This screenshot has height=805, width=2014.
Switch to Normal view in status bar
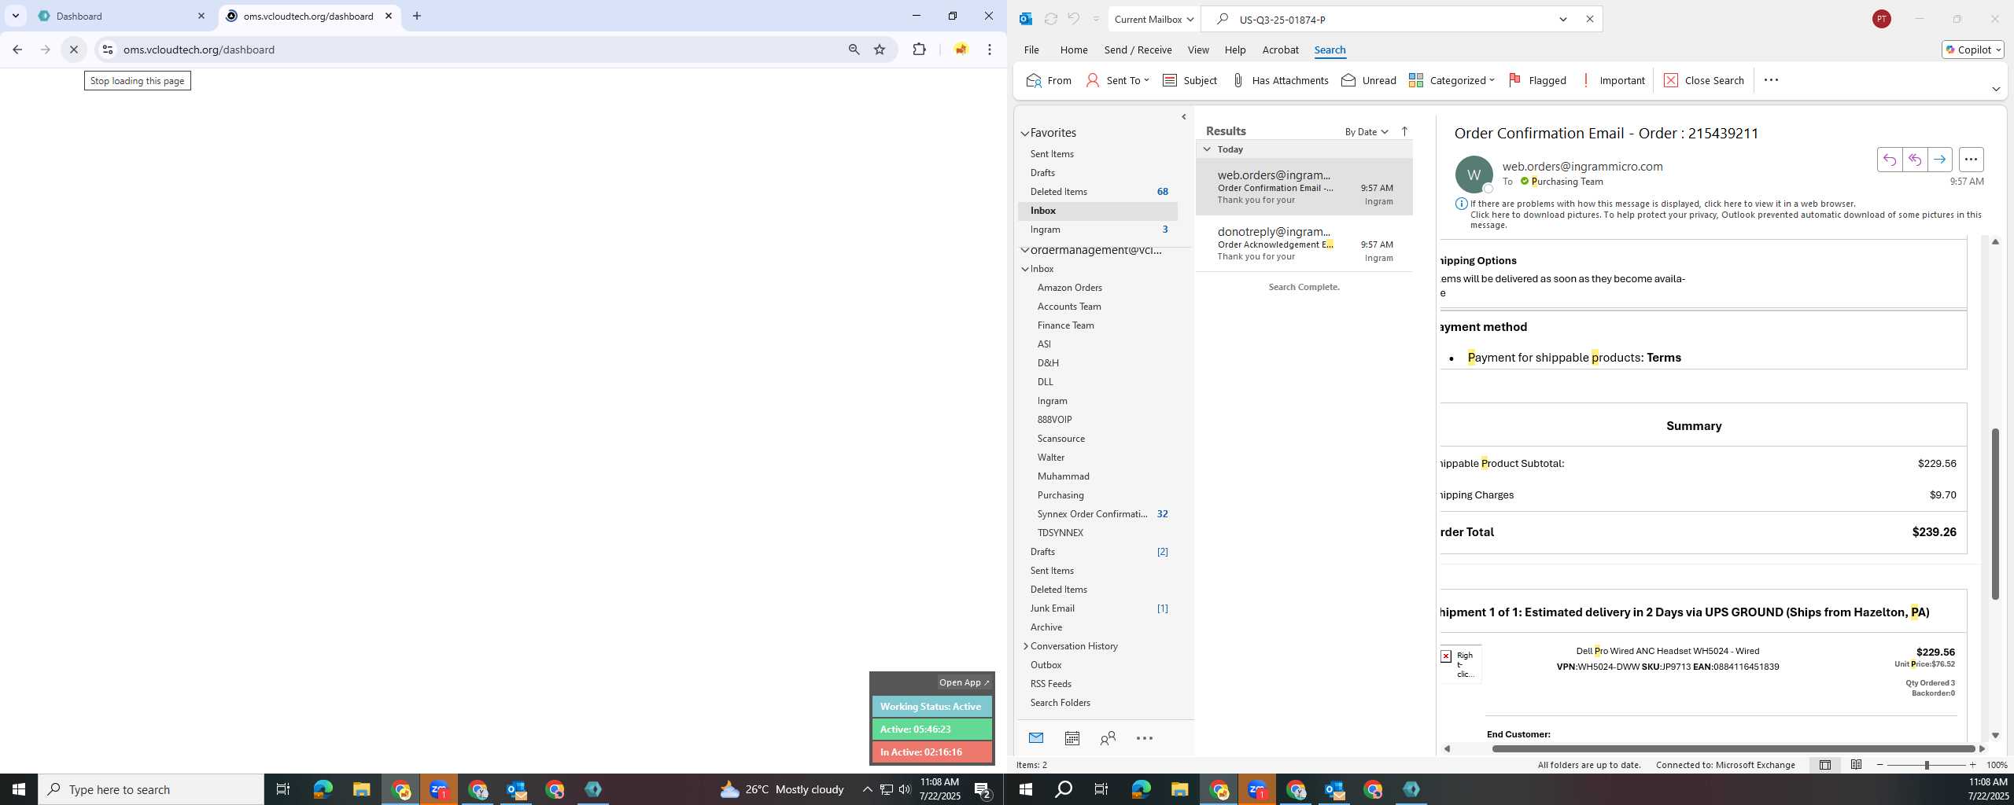click(x=1824, y=765)
